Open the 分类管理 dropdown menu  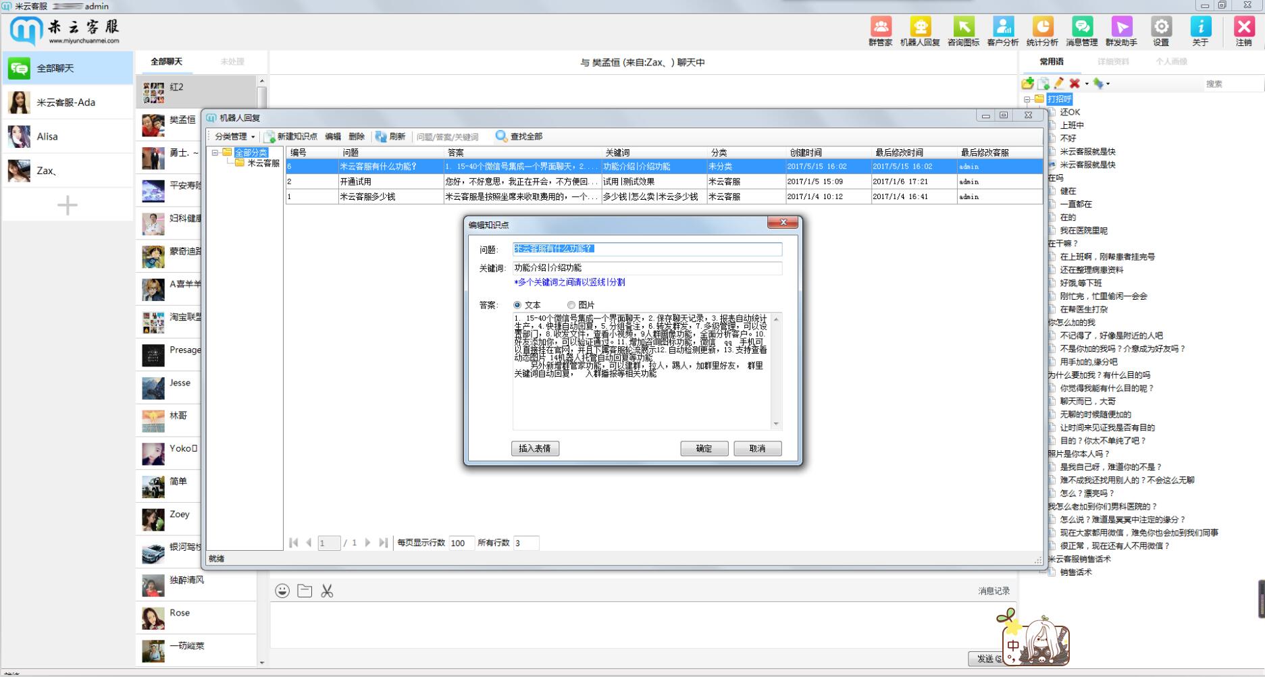pyautogui.click(x=234, y=136)
